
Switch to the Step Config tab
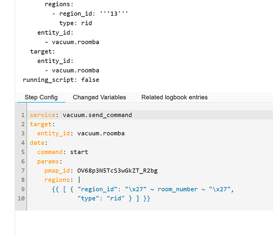pyautogui.click(x=41, y=97)
